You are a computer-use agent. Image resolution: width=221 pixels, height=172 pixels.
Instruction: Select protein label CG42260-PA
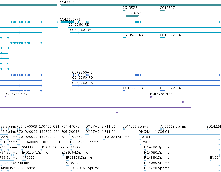click(x=83, y=83)
